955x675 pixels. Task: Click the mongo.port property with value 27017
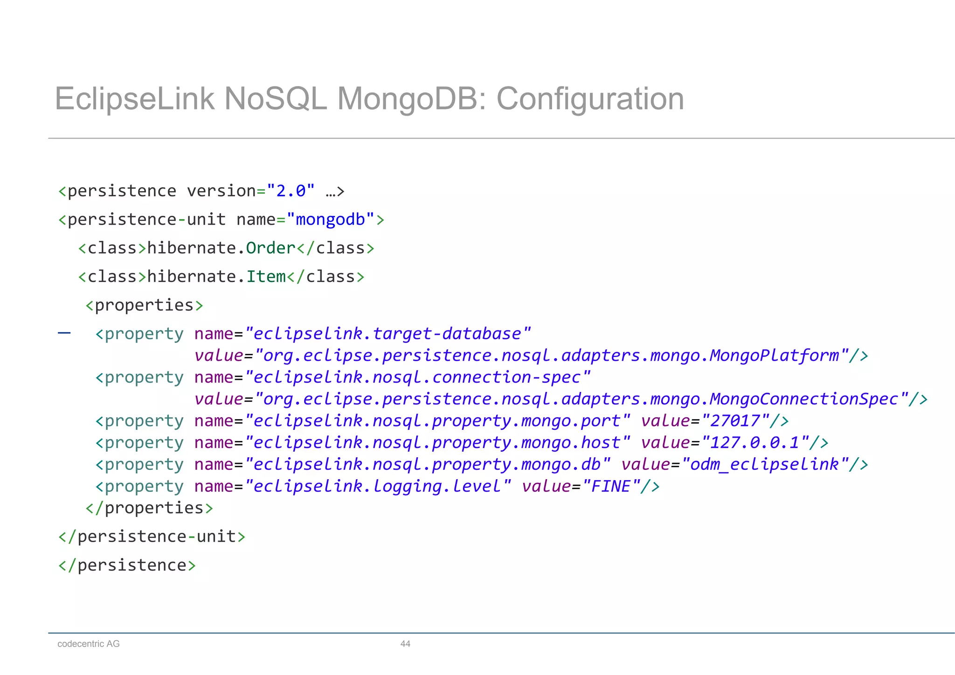(442, 421)
